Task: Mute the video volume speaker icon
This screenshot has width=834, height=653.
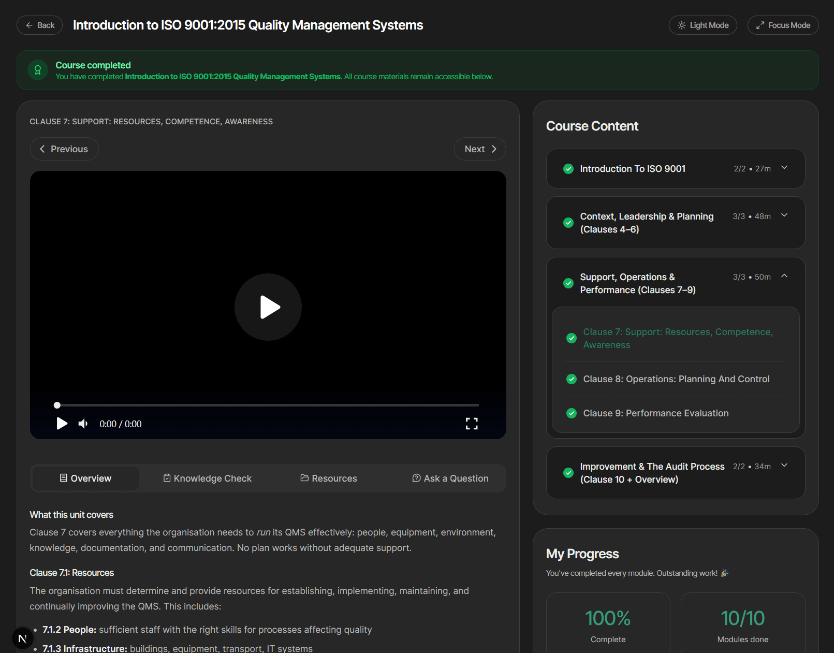Action: click(83, 424)
